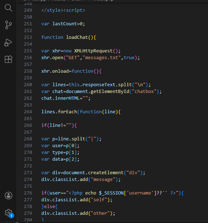208x223 pixels.
Task: Open the Source Control view
Action: point(9,25)
